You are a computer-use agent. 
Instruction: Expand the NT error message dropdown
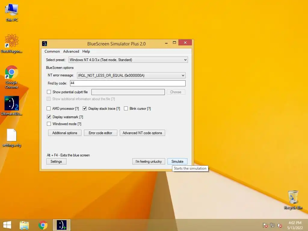(x=131, y=75)
